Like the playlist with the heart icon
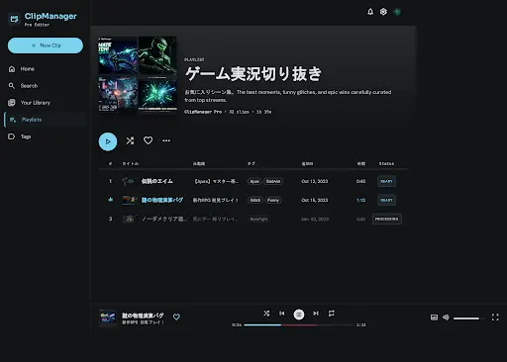Viewport: 507px width, 362px height. coord(148,140)
